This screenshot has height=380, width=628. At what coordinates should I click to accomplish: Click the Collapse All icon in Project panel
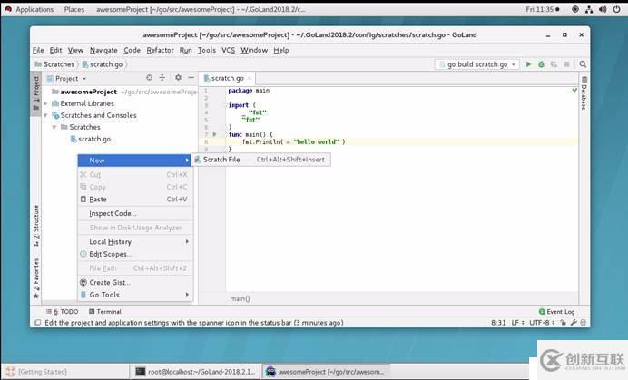point(162,78)
